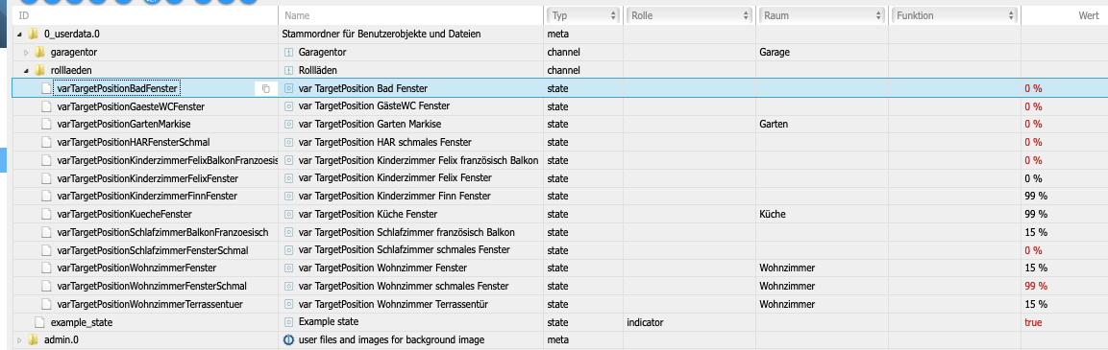Open the Funktion filter dropdown
The height and width of the screenshot is (350, 1108).
coord(954,14)
